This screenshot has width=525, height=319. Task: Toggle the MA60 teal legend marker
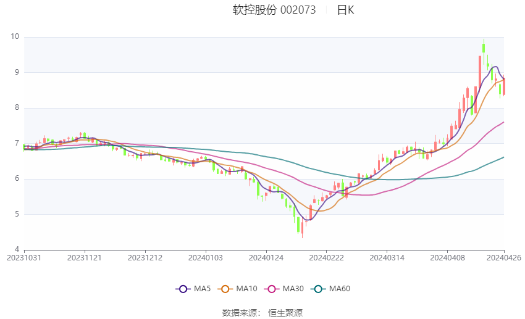point(318,289)
